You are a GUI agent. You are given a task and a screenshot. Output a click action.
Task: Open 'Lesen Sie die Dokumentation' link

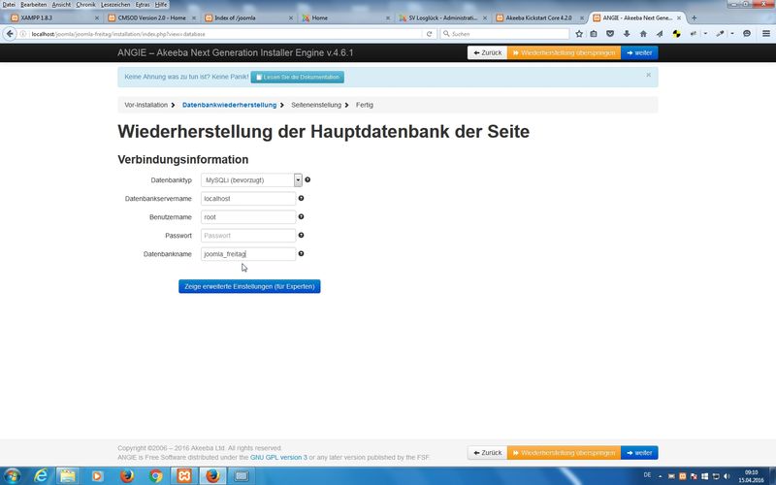point(299,77)
